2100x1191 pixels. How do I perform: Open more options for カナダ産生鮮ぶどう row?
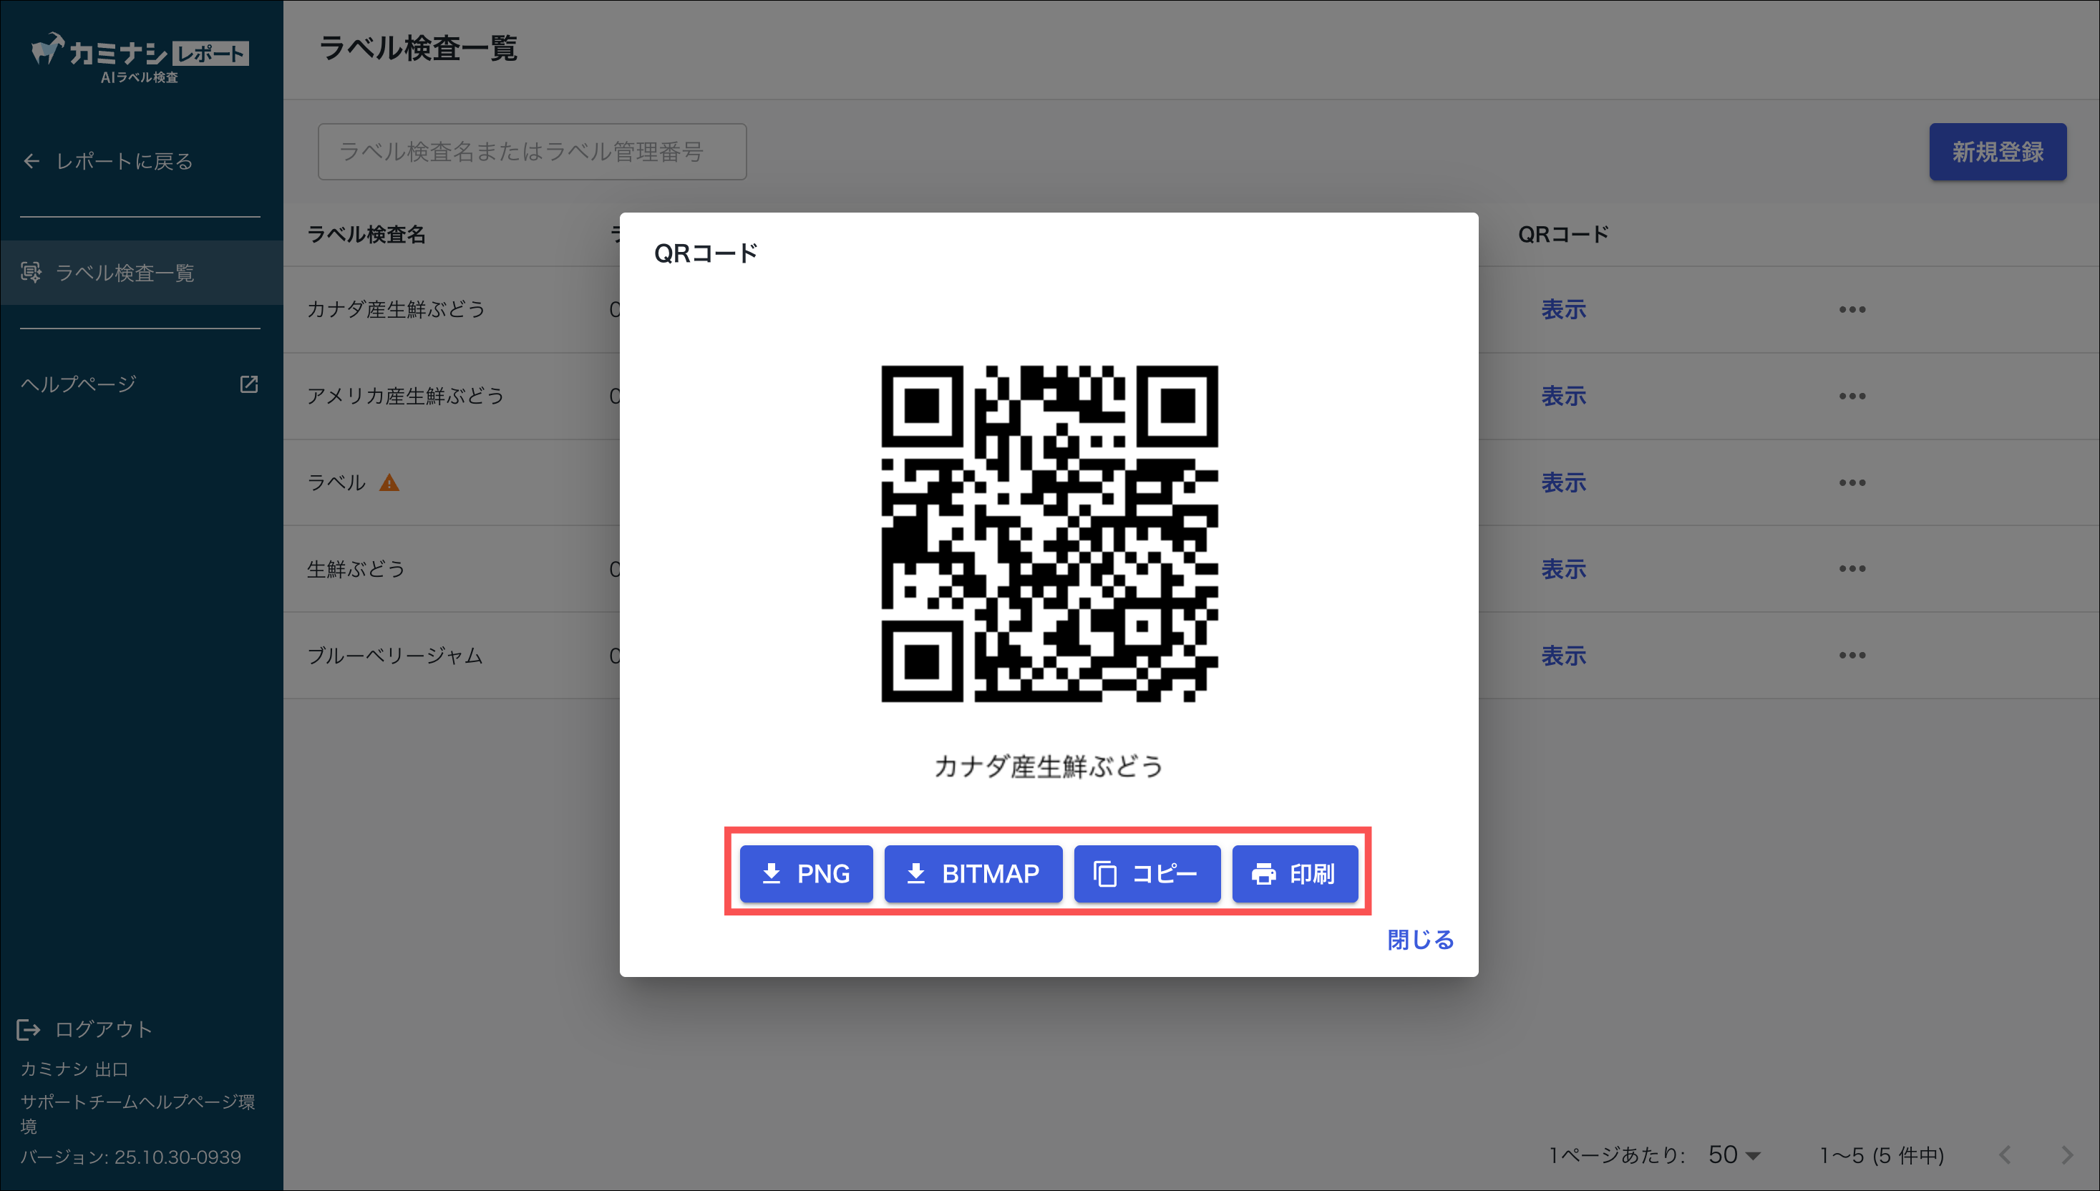[1852, 309]
